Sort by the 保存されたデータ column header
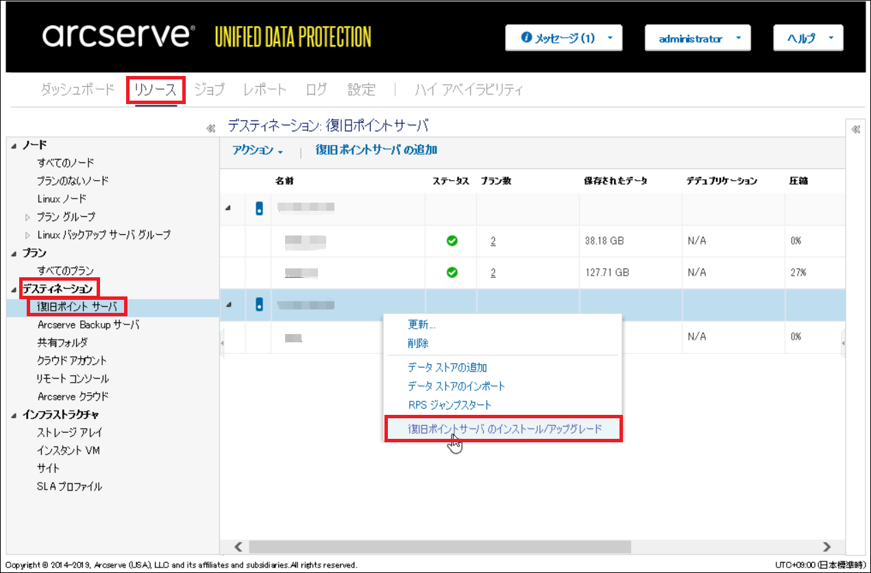Screen dimensions: 871x573 [615, 181]
